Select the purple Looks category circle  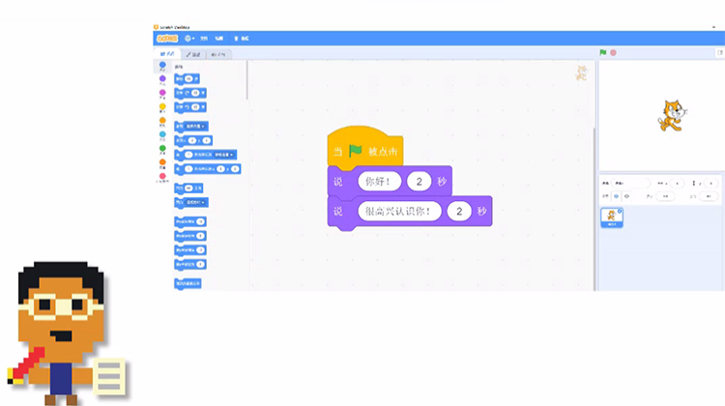point(162,80)
